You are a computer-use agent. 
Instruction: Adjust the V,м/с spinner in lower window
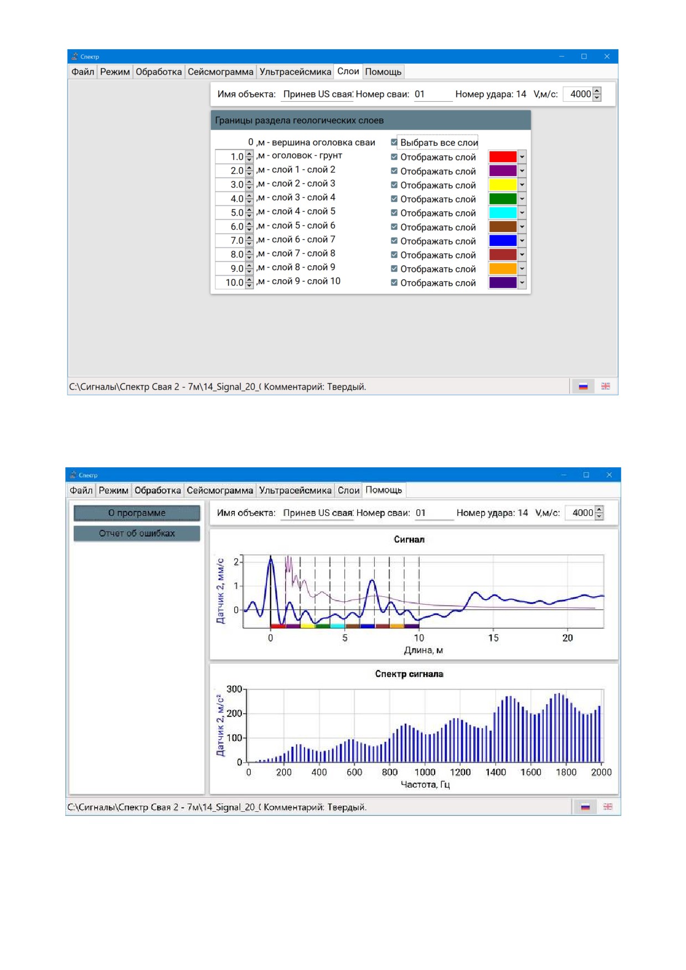tap(599, 513)
